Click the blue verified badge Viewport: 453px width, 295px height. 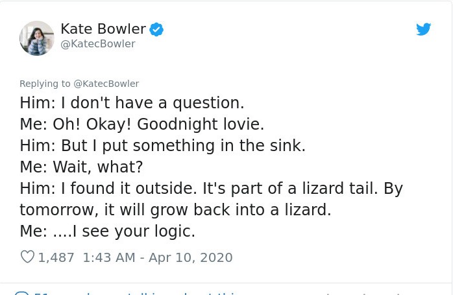[156, 29]
